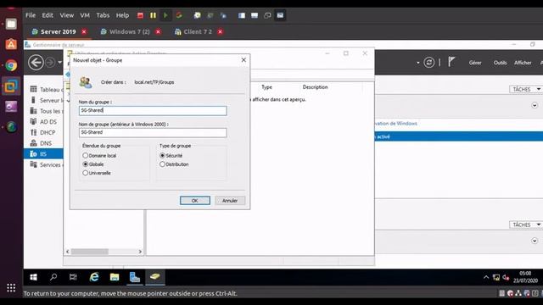Enter full screen mode icon
The height and width of the screenshot is (305, 543).
(x=280, y=15)
